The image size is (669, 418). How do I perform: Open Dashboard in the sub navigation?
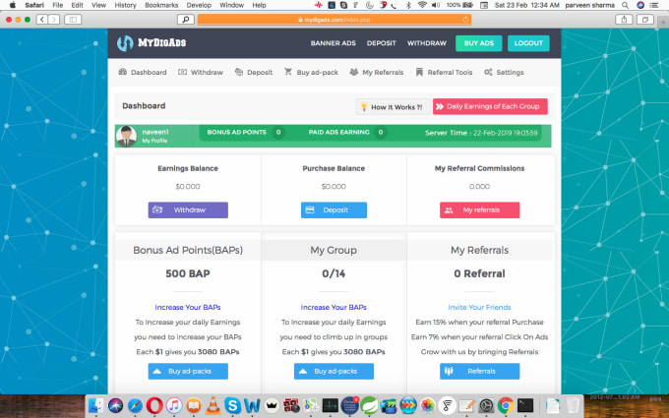[x=143, y=72]
